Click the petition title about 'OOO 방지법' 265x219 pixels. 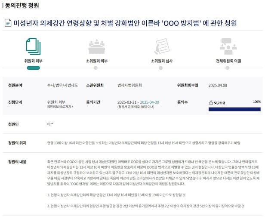(125, 23)
